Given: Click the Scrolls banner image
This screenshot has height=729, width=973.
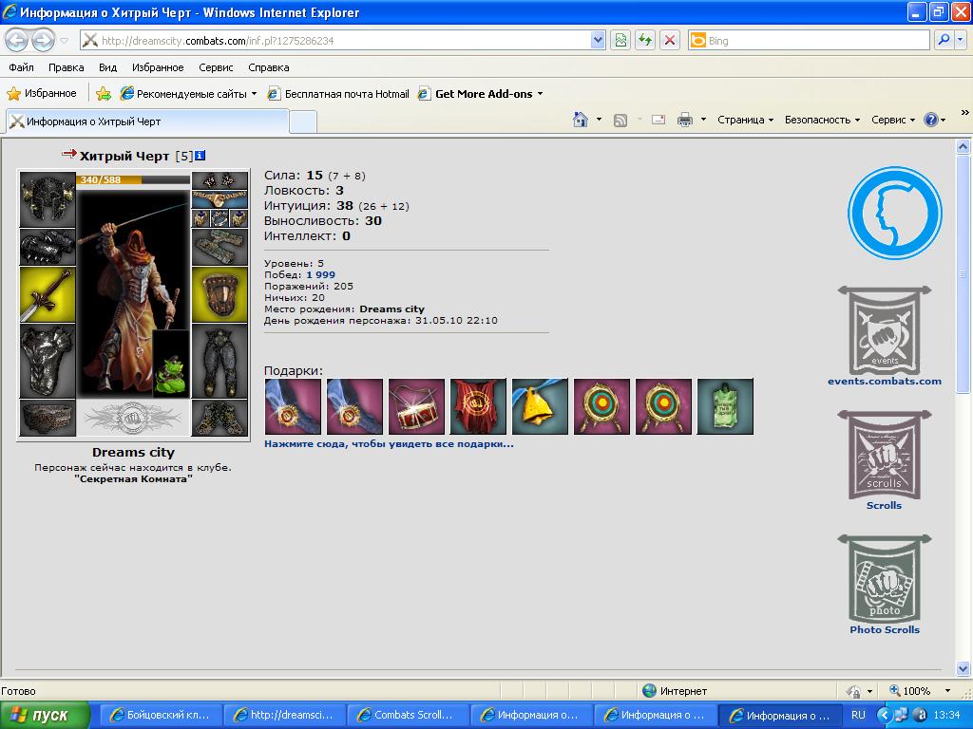Looking at the screenshot, I should (x=885, y=455).
